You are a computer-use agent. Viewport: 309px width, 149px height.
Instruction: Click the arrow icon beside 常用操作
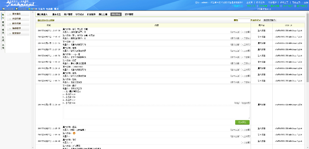[x=10, y=14]
